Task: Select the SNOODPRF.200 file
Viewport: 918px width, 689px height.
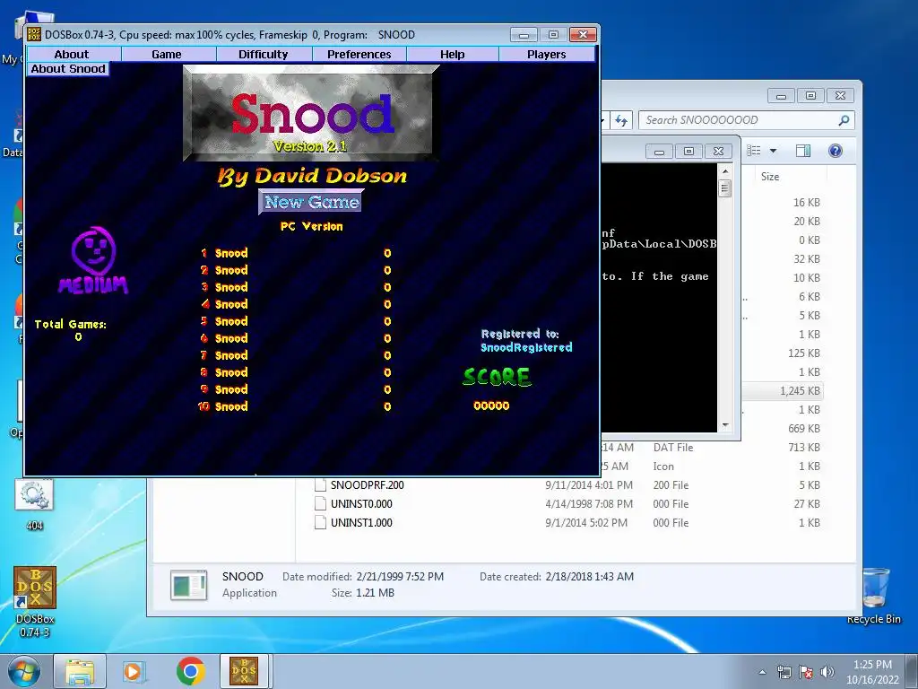Action: [367, 485]
